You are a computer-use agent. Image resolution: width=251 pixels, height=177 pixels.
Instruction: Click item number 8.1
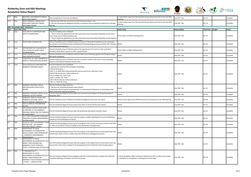click(x=9, y=85)
